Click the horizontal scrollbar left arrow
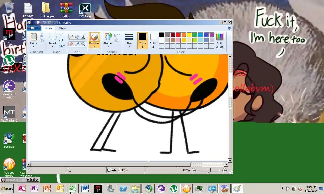The height and width of the screenshot is (194, 324). [29, 165]
